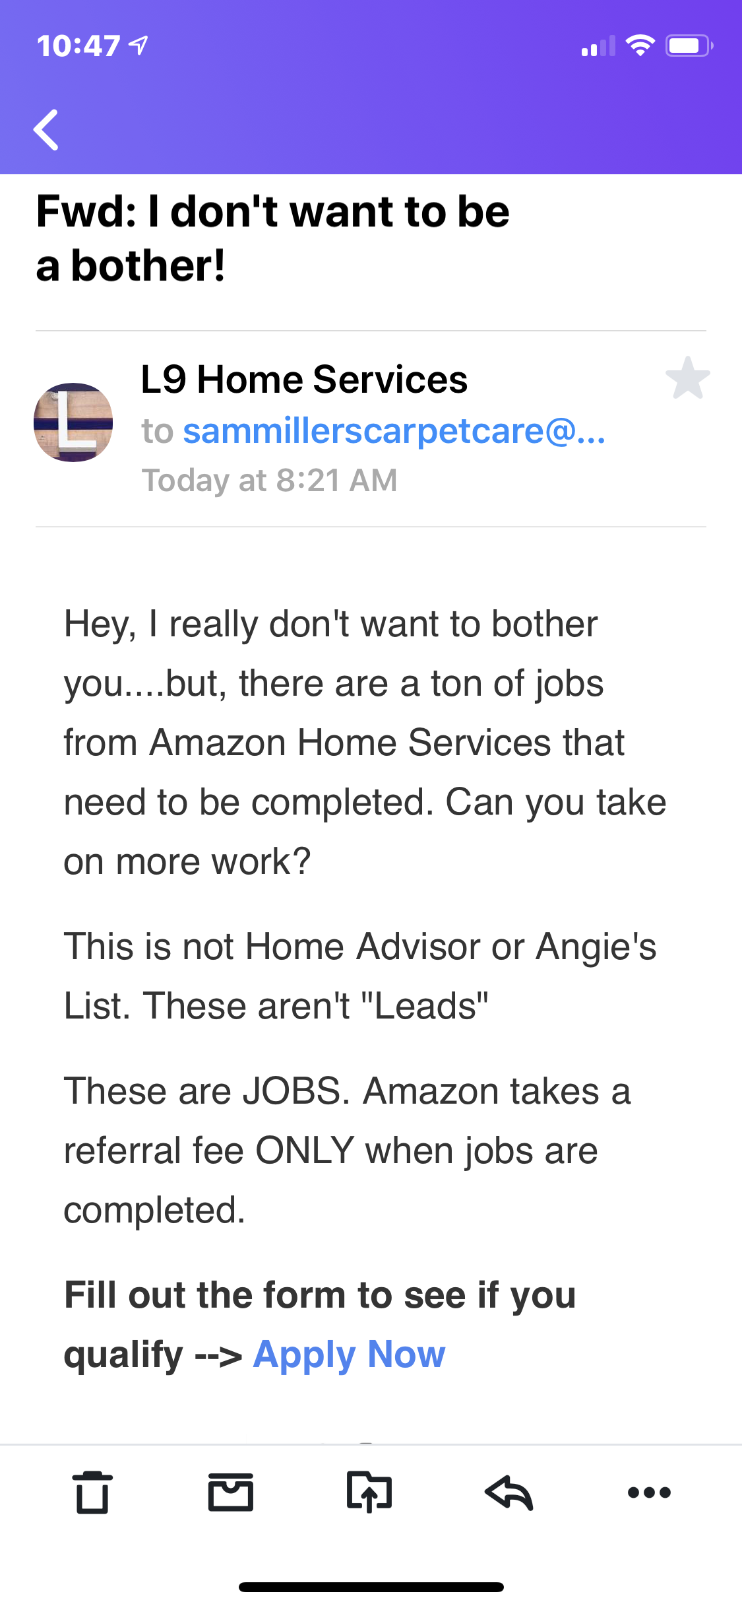Tap the Wi-Fi icon in status bar
The height and width of the screenshot is (1608, 742).
tap(639, 46)
